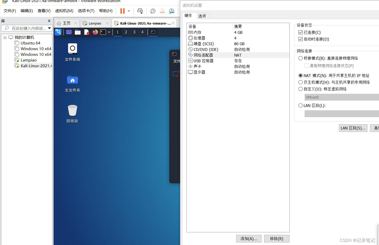Open the Kali dragon applications menu
The height and width of the screenshot is (245, 379).
pyautogui.click(x=58, y=32)
